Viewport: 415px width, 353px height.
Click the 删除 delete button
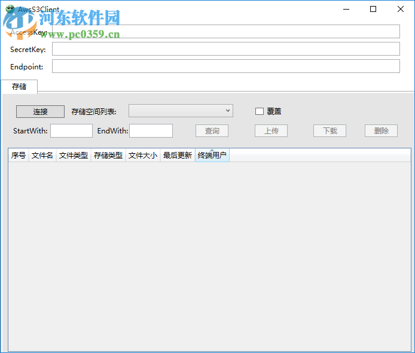(381, 130)
